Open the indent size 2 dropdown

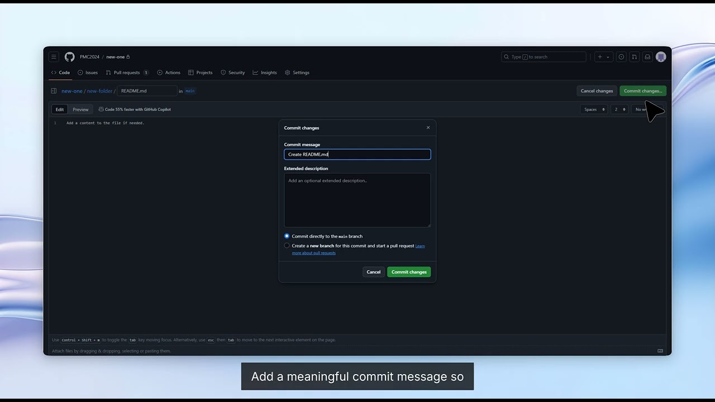(x=619, y=109)
